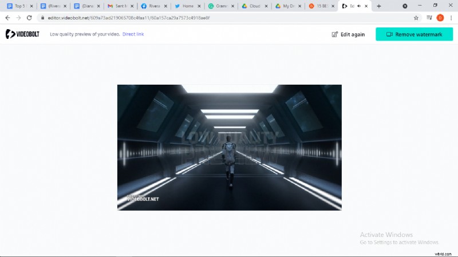Close the Grammarly tab

coord(233,6)
